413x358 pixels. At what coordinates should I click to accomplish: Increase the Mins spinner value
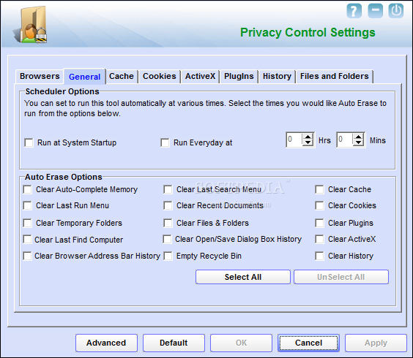[x=358, y=137]
